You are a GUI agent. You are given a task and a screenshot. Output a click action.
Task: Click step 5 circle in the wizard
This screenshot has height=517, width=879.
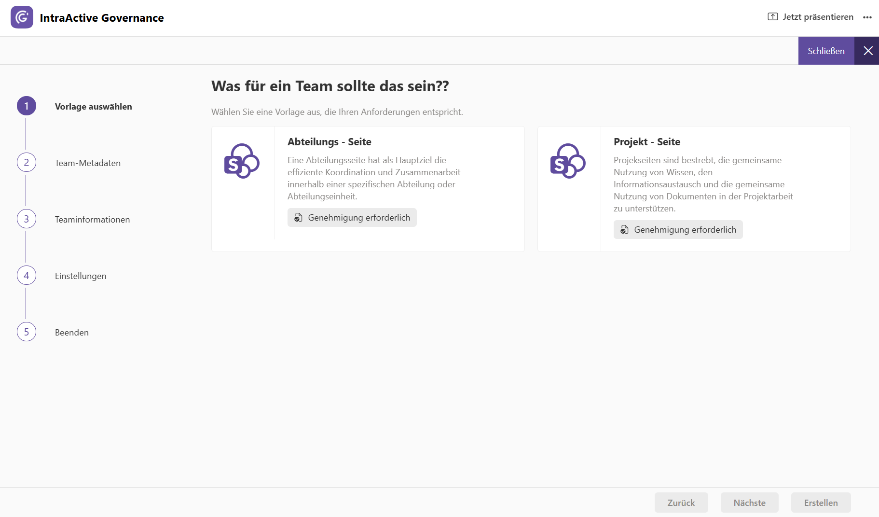(27, 332)
